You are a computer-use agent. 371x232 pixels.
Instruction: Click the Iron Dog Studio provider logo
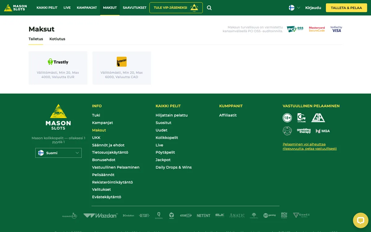(284, 216)
